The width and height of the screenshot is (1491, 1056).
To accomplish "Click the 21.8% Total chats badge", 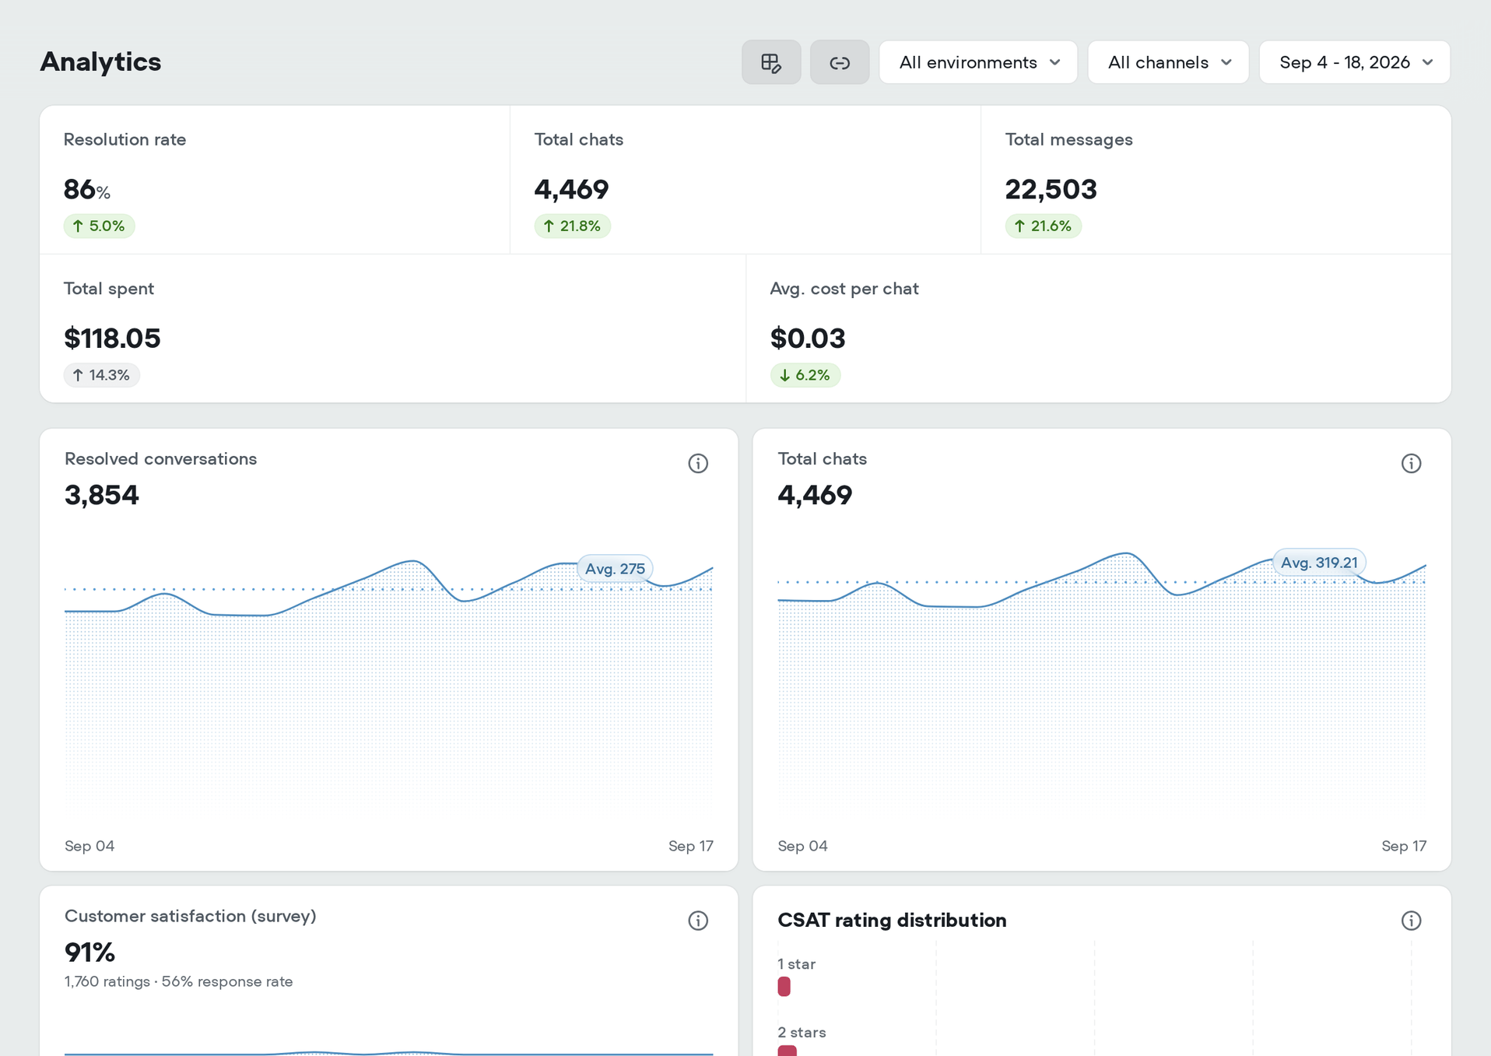I will 572,226.
